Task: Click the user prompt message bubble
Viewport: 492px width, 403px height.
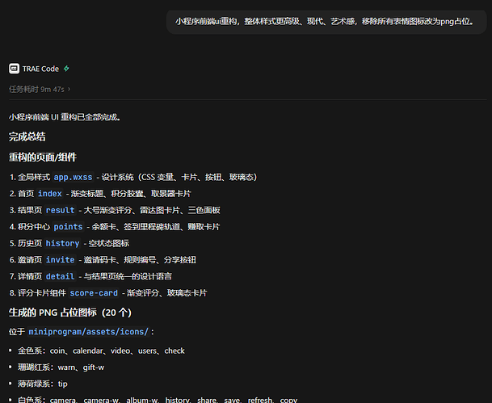Action: coord(326,22)
